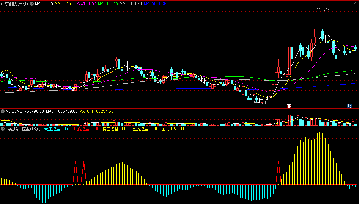Select the volume MA10: 1102254.63 label
Image resolution: width=359 pixels, height=204 pixels.
[96, 111]
